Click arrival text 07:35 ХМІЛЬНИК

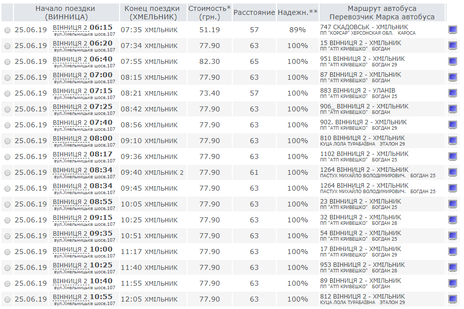(x=149, y=30)
